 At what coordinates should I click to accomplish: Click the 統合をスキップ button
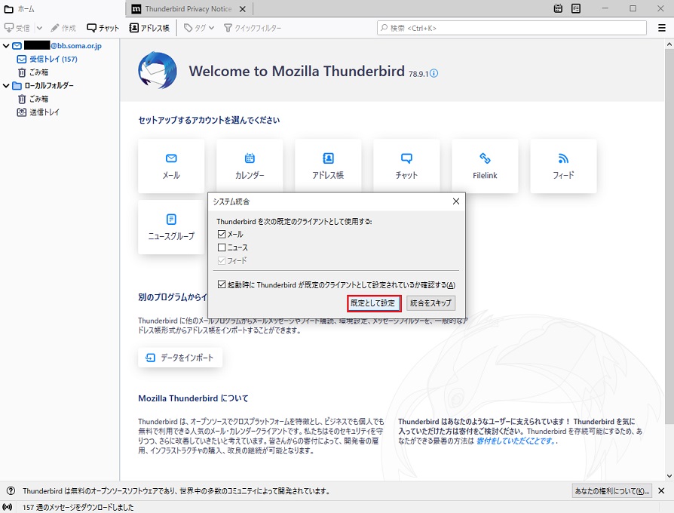pos(430,303)
